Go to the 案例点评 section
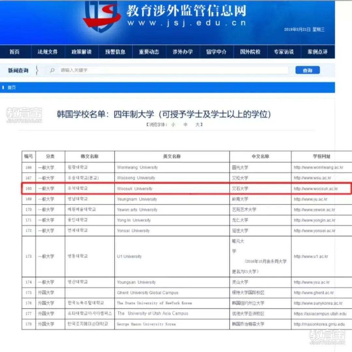 (317, 52)
